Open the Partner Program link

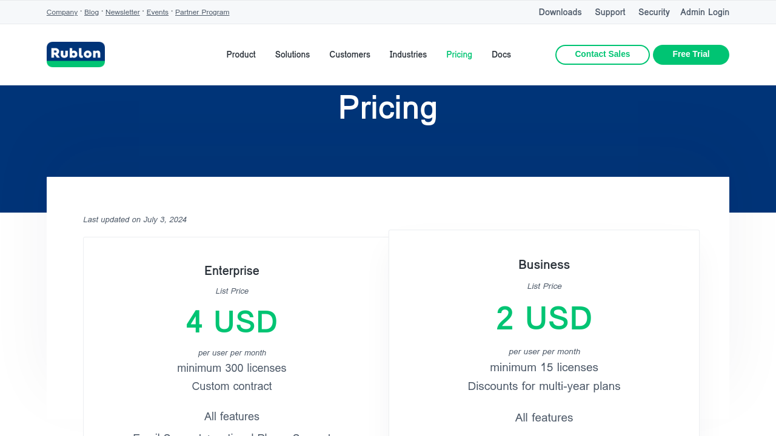click(202, 12)
